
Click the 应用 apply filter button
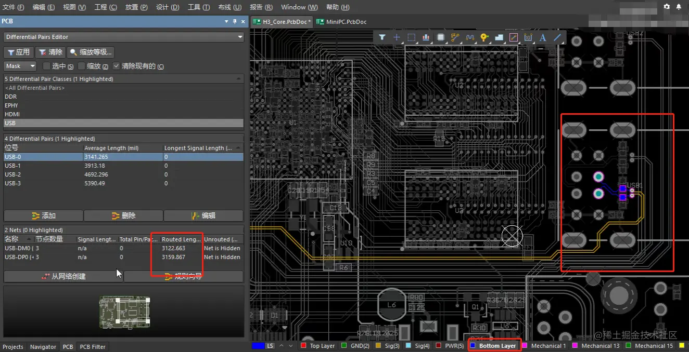19,52
